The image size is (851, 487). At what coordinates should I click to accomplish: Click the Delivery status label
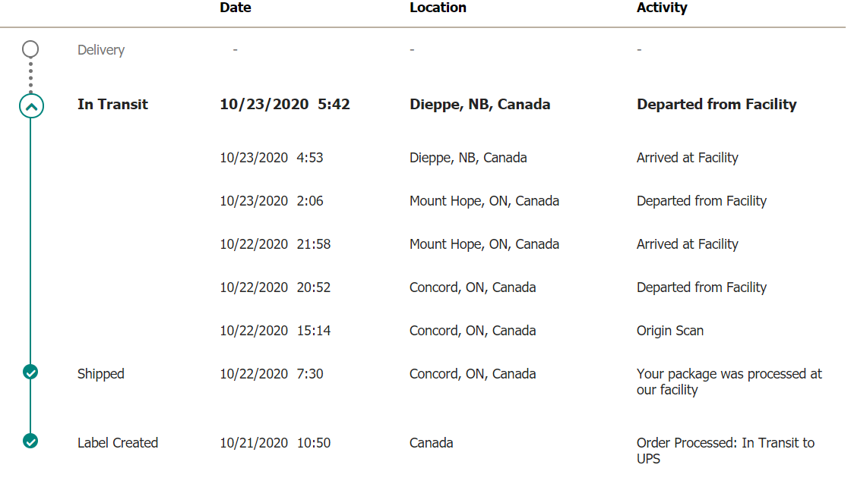coord(101,50)
